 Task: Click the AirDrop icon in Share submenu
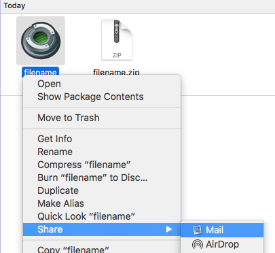tap(198, 244)
